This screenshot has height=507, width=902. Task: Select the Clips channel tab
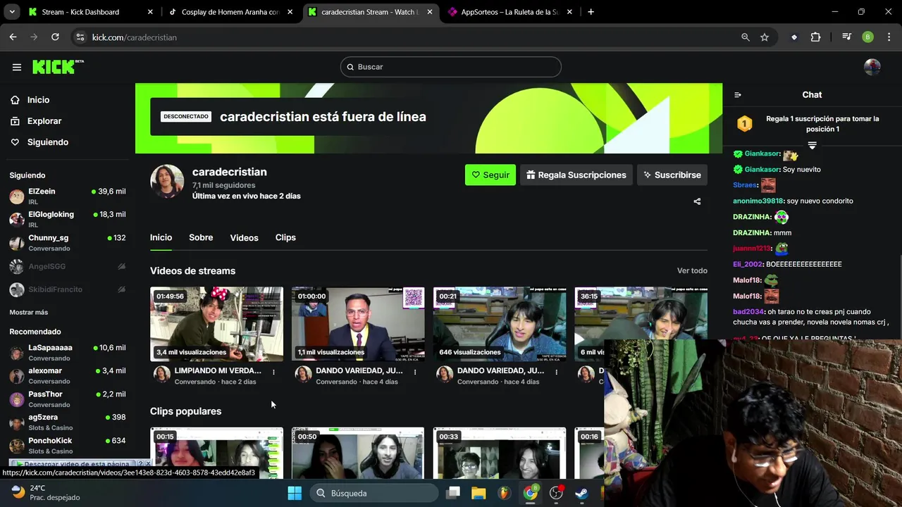[x=285, y=237]
